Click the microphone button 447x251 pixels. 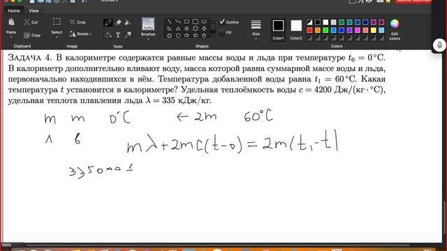coord(439,45)
